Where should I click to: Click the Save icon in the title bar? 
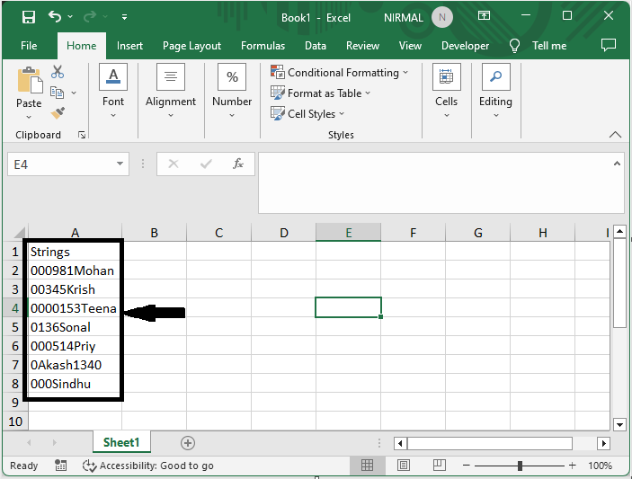(29, 17)
